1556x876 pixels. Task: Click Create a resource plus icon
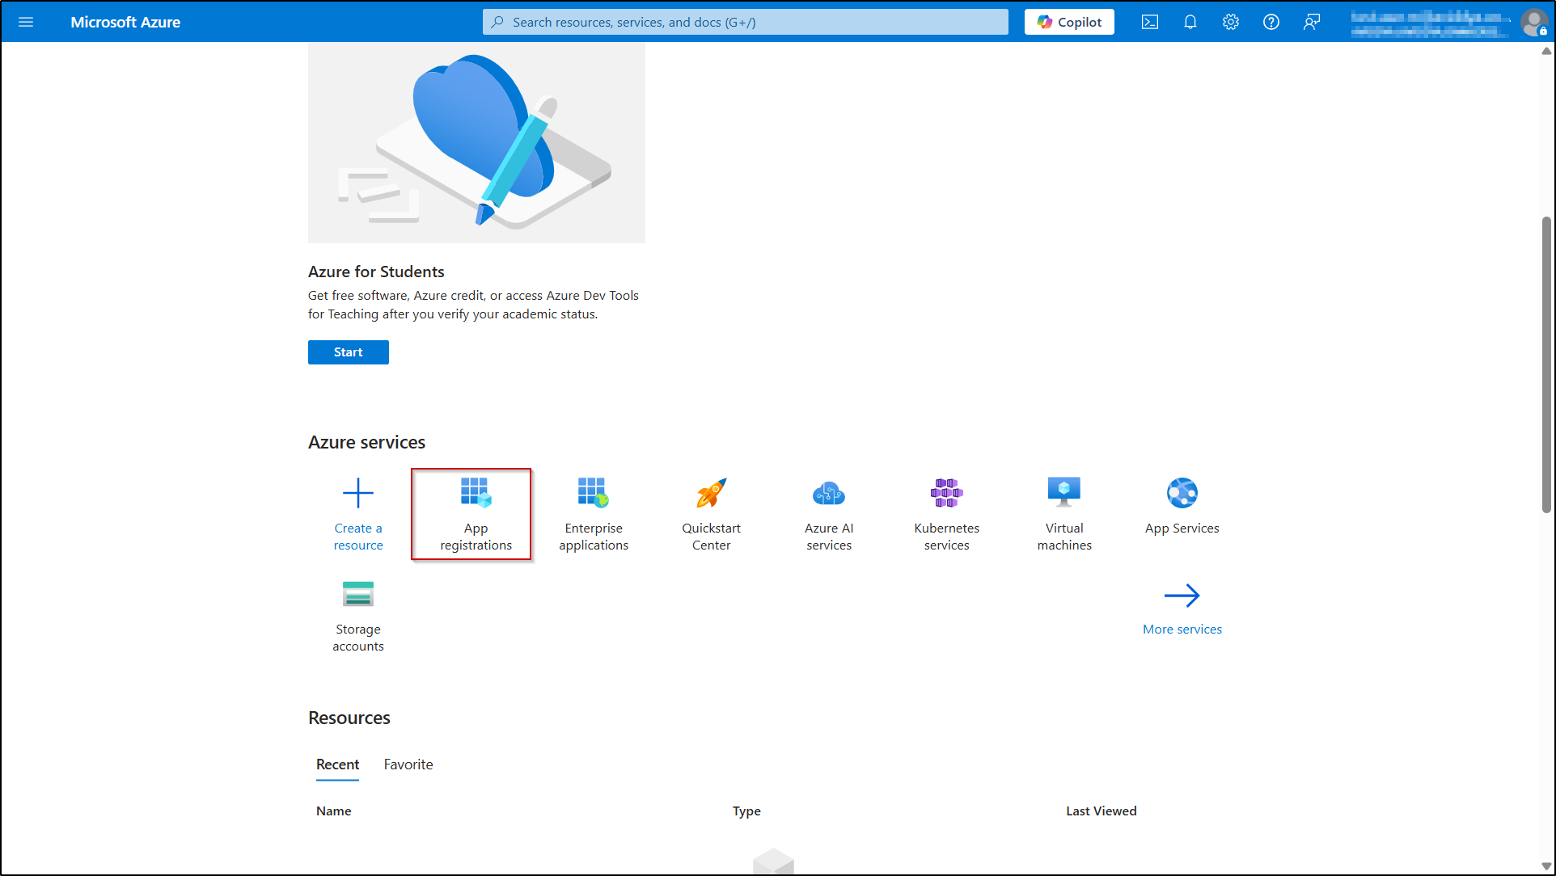tap(357, 493)
